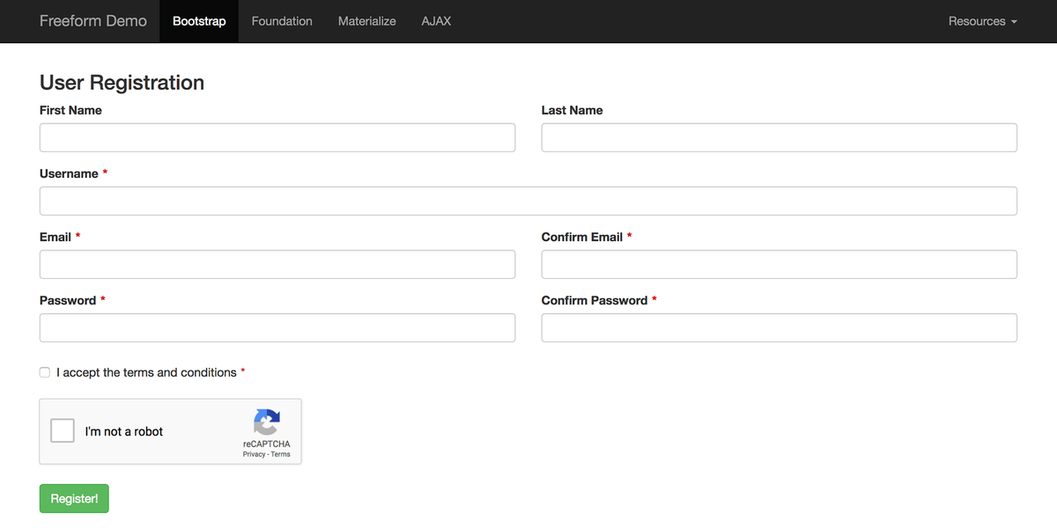
Task: Switch to the Materialize tab
Action: tap(366, 21)
